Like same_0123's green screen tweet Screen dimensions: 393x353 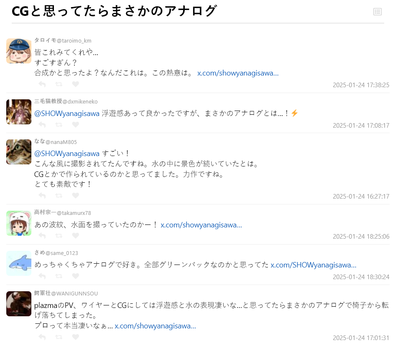[75, 276]
